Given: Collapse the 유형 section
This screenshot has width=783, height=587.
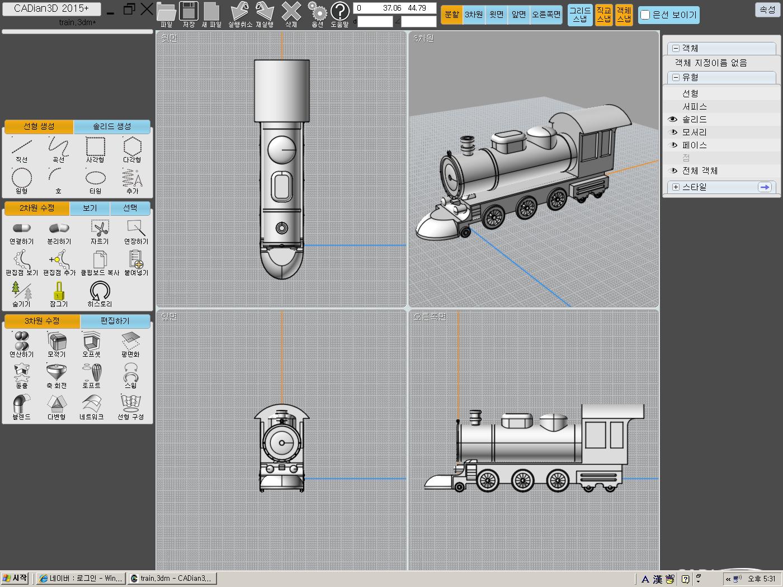Looking at the screenshot, I should [x=676, y=78].
